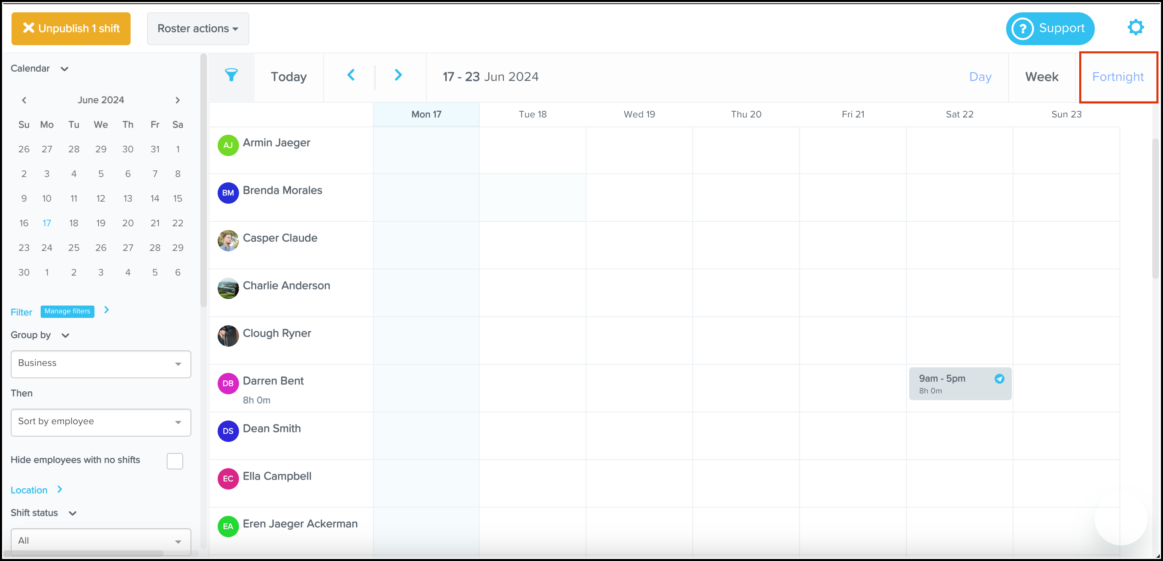Click the Manage filters button
Screen dimensions: 1163x561
coord(67,311)
